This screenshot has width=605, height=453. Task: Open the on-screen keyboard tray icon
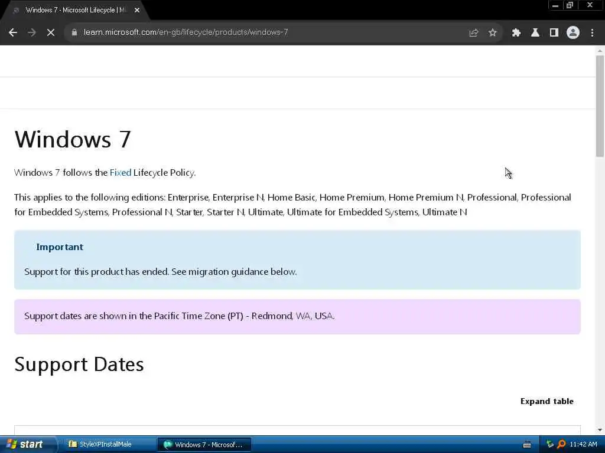527,445
